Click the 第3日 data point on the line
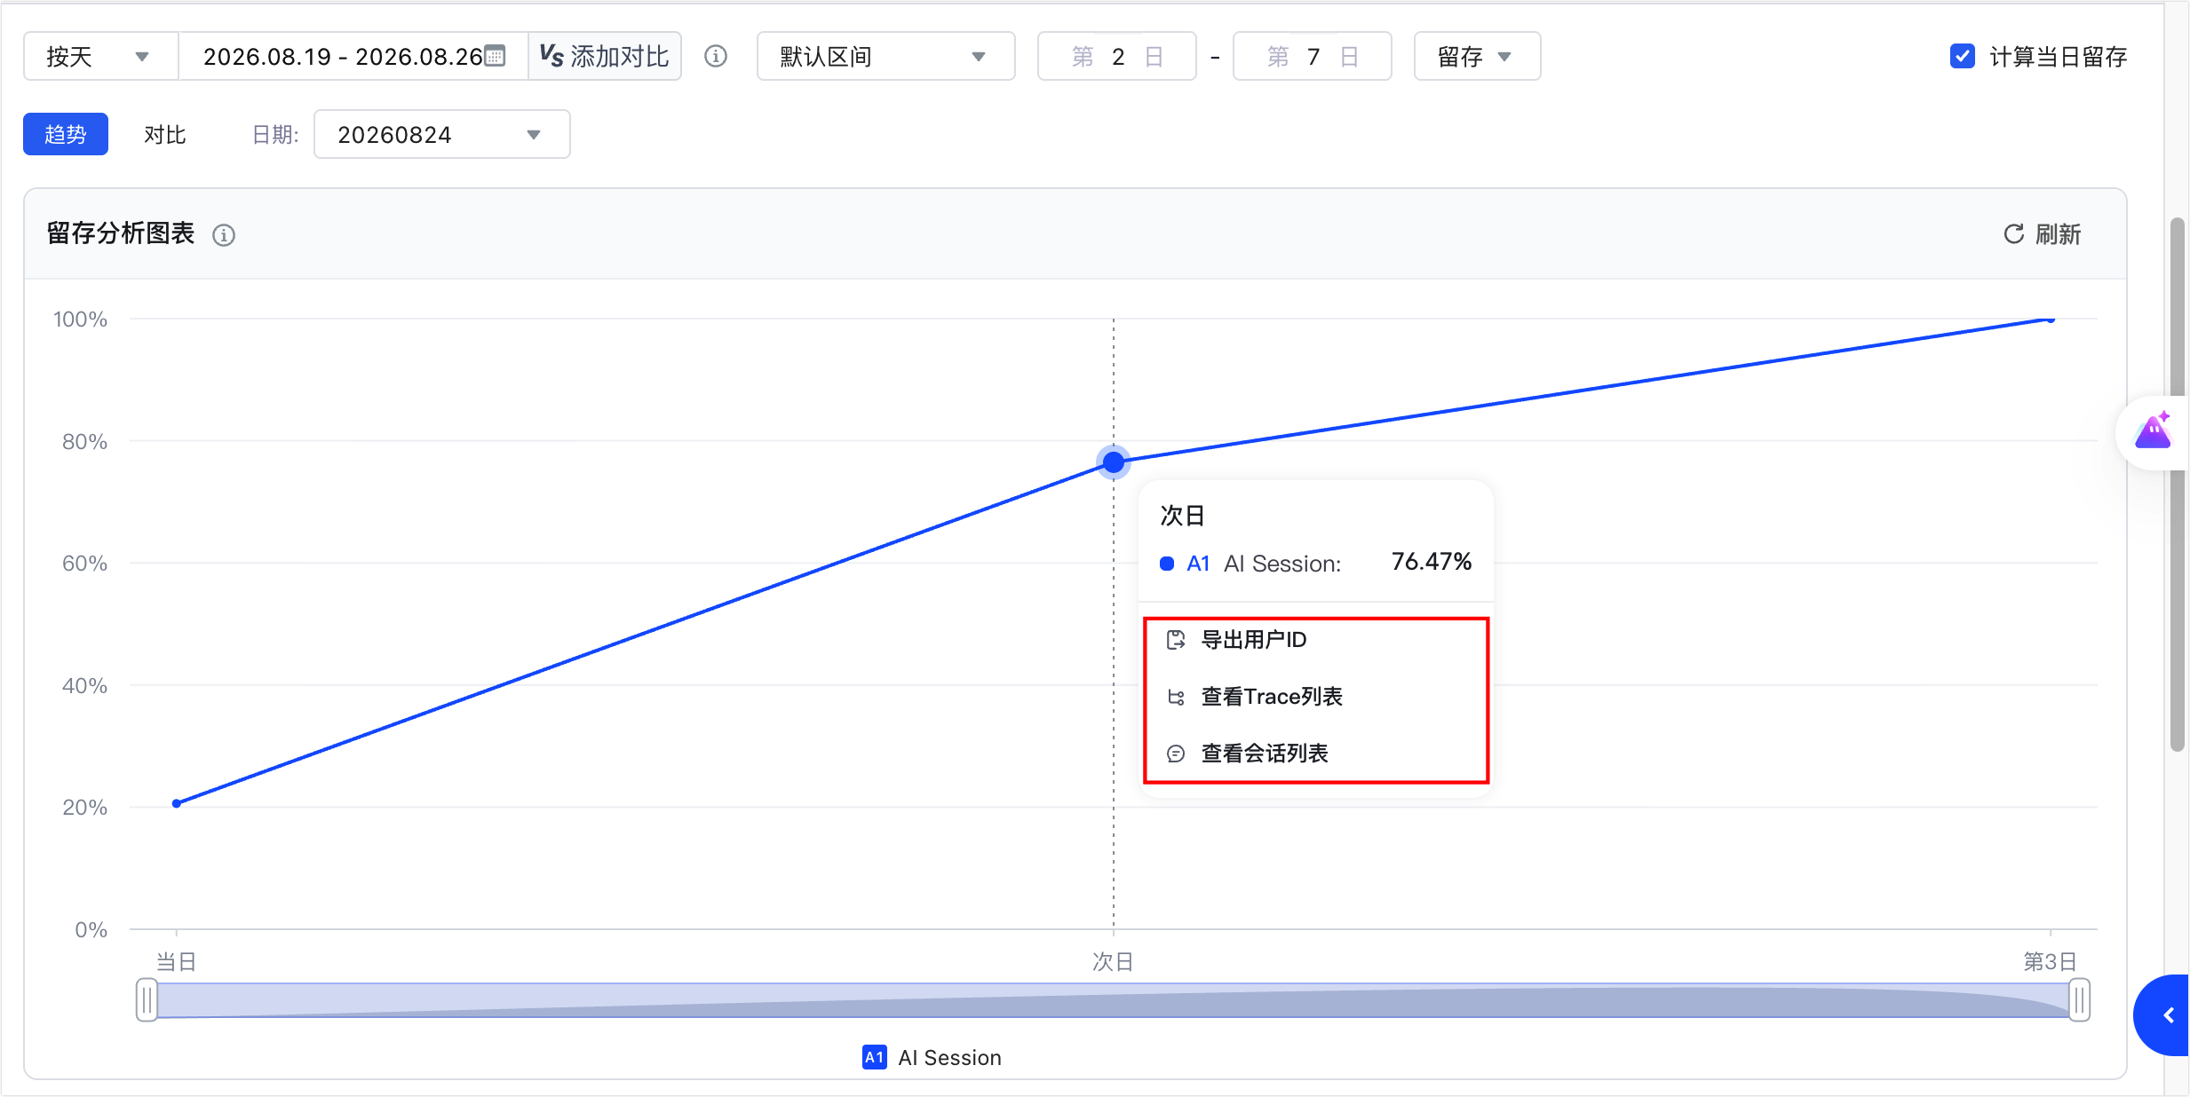Image resolution: width=2190 pixels, height=1097 pixels. [2051, 319]
